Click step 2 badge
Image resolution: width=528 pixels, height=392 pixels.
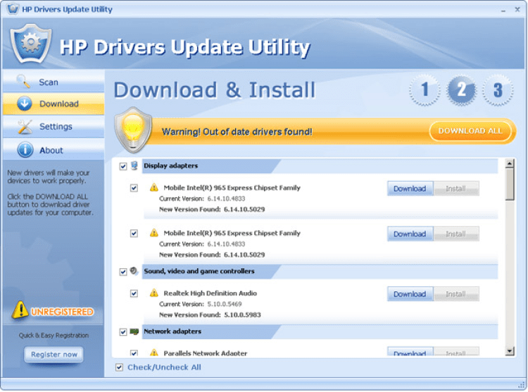click(x=461, y=90)
